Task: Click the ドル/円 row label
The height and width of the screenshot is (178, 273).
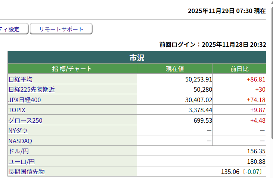Action: coord(19,151)
